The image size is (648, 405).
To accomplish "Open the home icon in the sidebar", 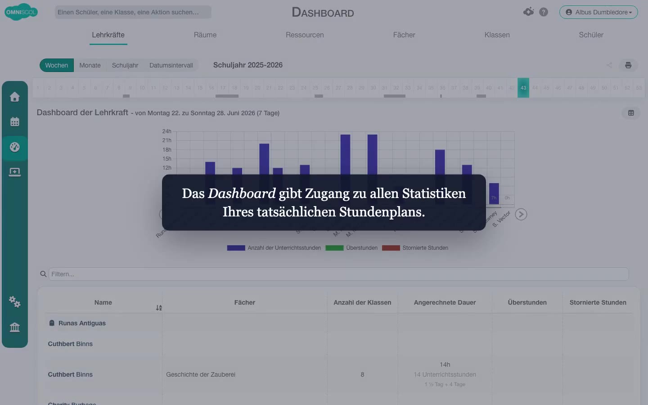I will tap(15, 97).
